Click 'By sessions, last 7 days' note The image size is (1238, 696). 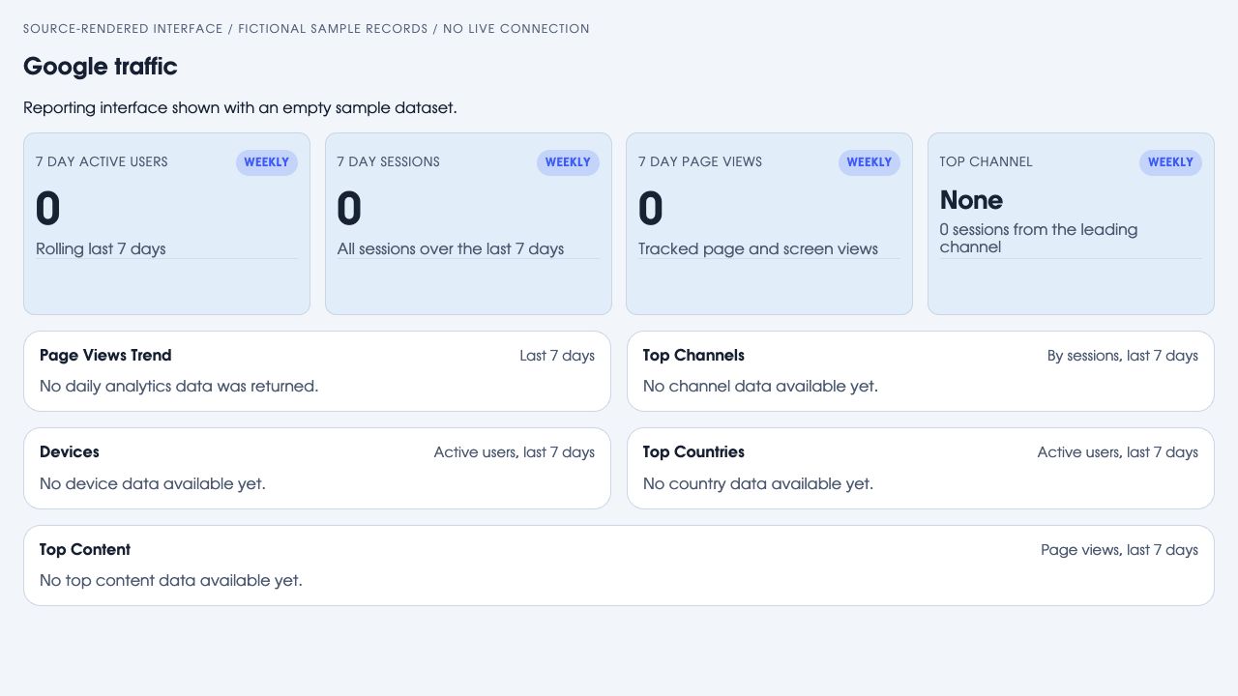tap(1123, 356)
